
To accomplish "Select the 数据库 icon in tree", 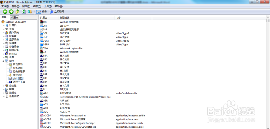I will (7, 93).
